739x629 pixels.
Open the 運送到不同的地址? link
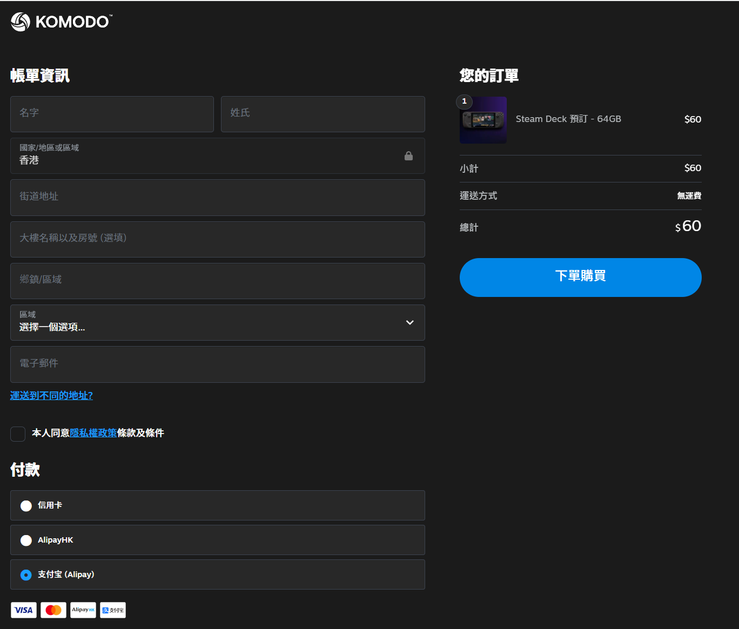(x=51, y=396)
